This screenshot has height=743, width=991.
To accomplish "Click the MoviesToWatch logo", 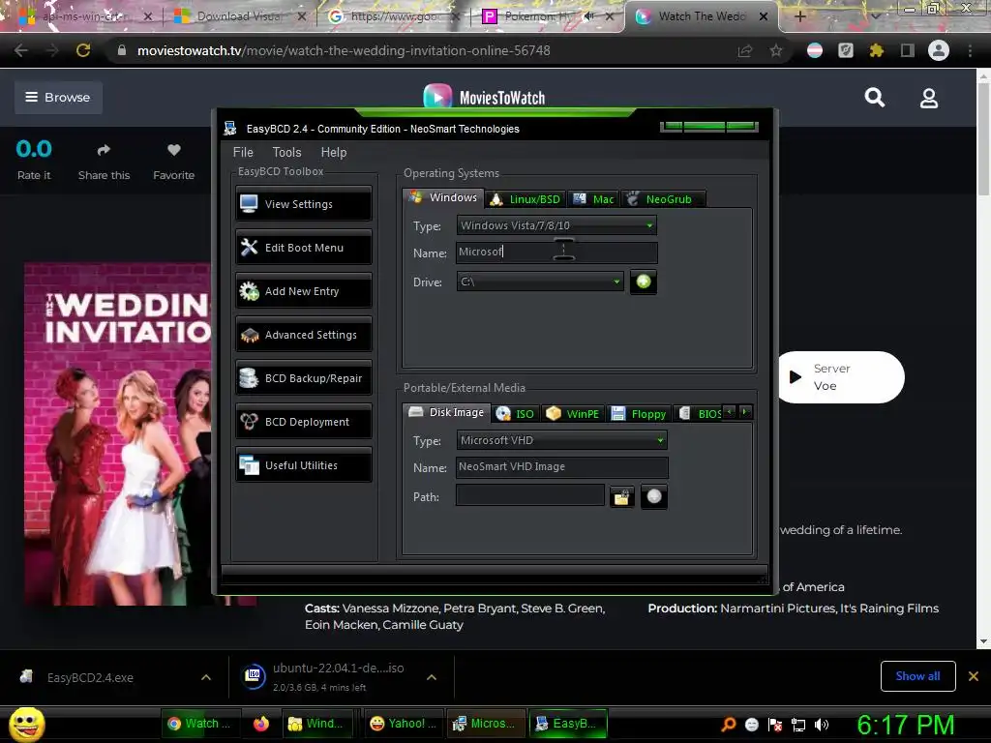I will click(x=484, y=98).
